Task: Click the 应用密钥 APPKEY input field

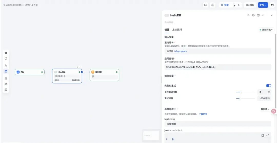Action: click(x=218, y=67)
